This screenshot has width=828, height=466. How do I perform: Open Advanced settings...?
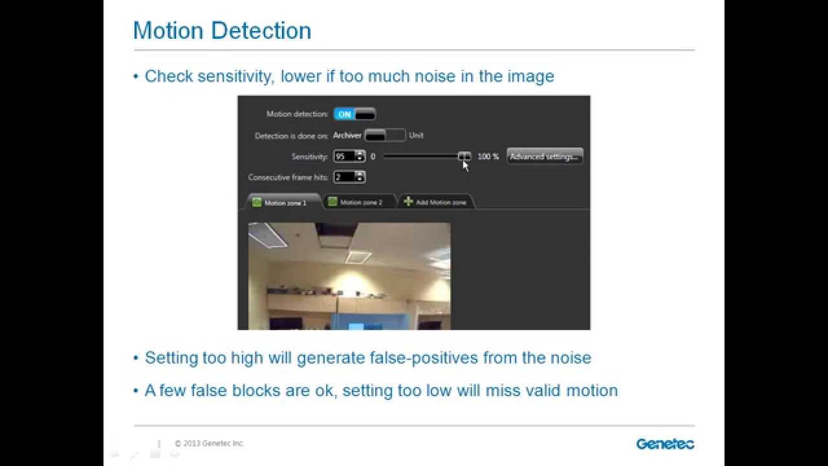(x=545, y=156)
